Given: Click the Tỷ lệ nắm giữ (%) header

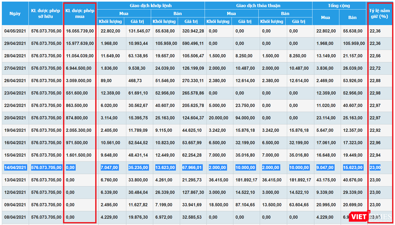Looking at the screenshot, I should click(x=379, y=13).
